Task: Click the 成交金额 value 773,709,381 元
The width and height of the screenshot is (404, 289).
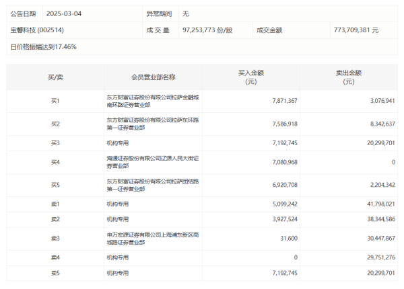Action: point(356,30)
